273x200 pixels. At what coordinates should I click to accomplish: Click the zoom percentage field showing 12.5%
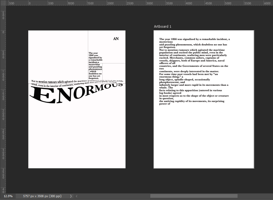point(8,196)
